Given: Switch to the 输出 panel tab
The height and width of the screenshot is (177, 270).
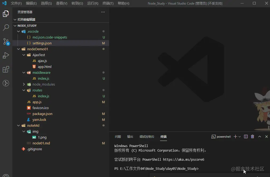Looking at the screenshot, I should coord(130,137).
